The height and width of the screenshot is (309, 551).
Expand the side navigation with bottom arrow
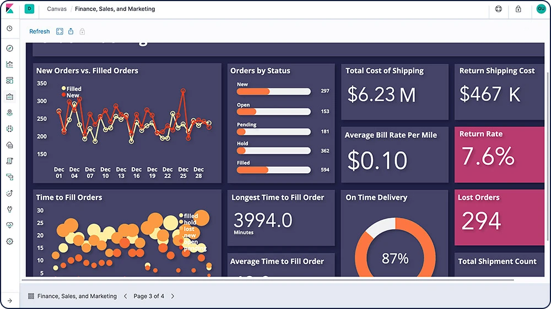point(10,301)
